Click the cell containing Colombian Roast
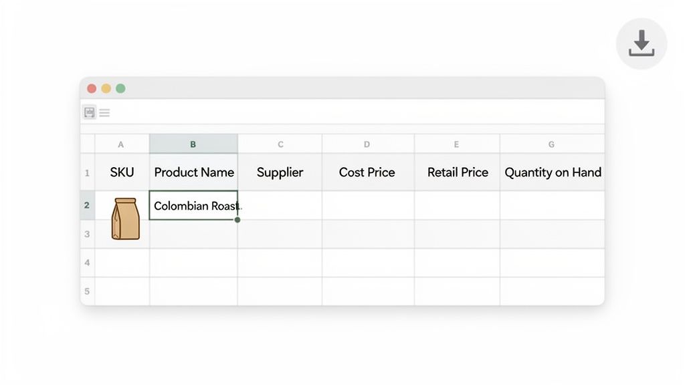 coord(193,206)
